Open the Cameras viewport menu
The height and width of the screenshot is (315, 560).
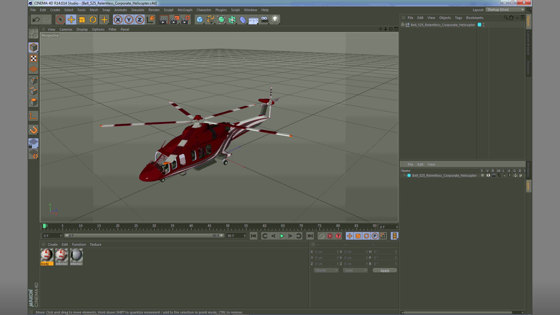66,29
